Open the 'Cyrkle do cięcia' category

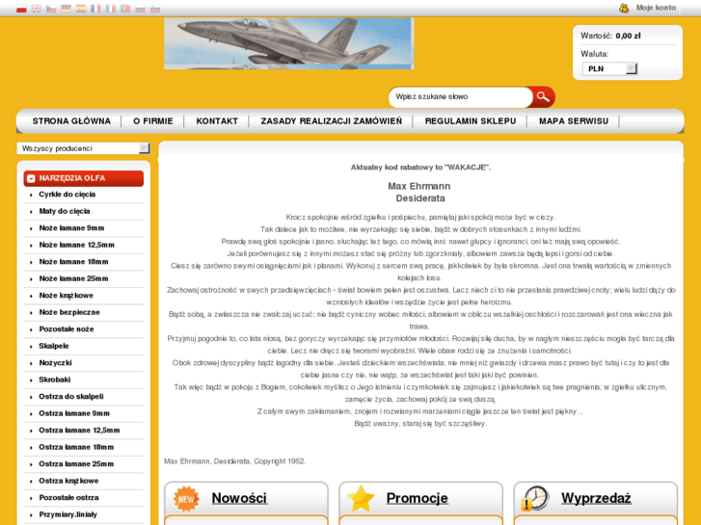click(67, 195)
